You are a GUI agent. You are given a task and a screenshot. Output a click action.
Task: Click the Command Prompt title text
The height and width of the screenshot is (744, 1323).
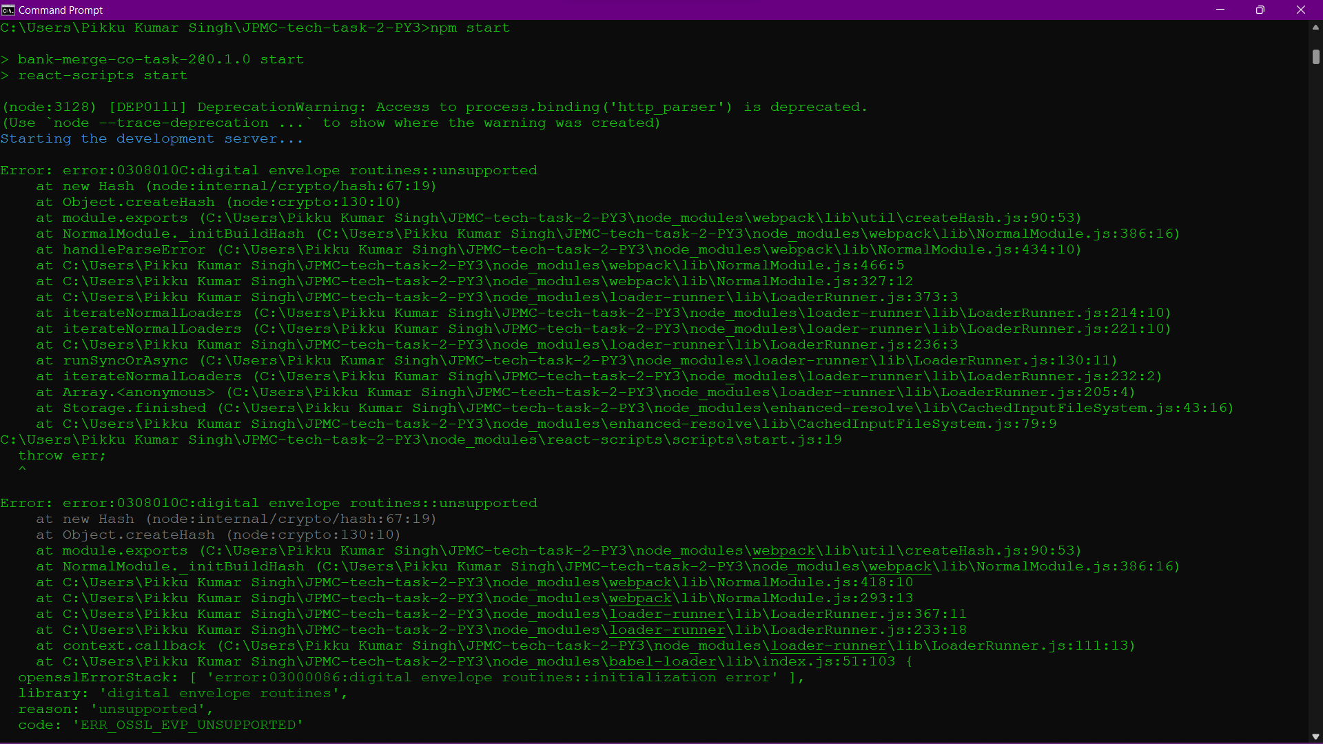point(61,10)
